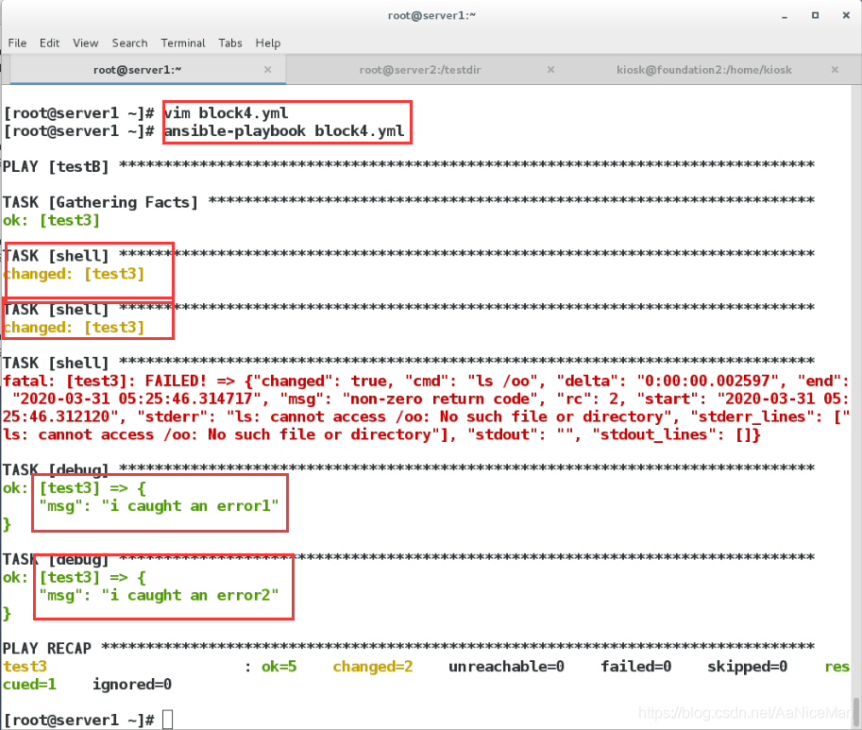Click the 'changed=2' recap value
Viewport: 862px width, 730px height.
pyautogui.click(x=373, y=667)
